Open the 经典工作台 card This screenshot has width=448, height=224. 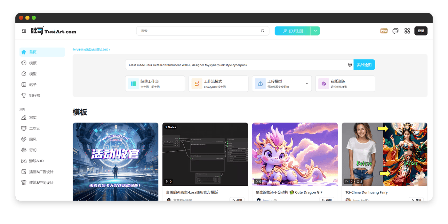155,84
